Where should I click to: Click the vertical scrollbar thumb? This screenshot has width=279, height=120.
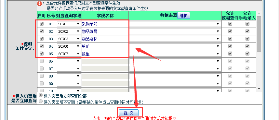(x=259, y=34)
